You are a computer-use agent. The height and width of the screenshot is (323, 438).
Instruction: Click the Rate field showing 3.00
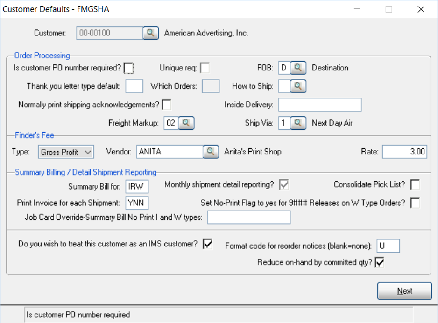[404, 152]
